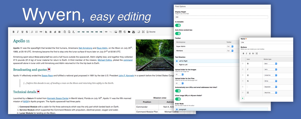Open the Buzz Aldrin link
Viewport: 301px width, 119px height.
click(102, 48)
